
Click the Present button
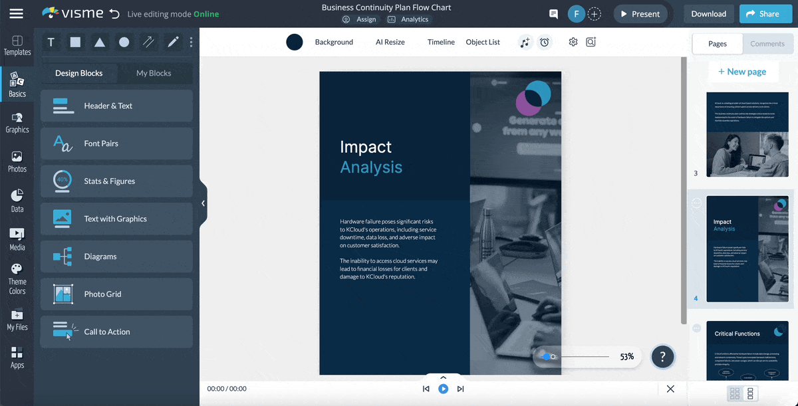pos(640,13)
